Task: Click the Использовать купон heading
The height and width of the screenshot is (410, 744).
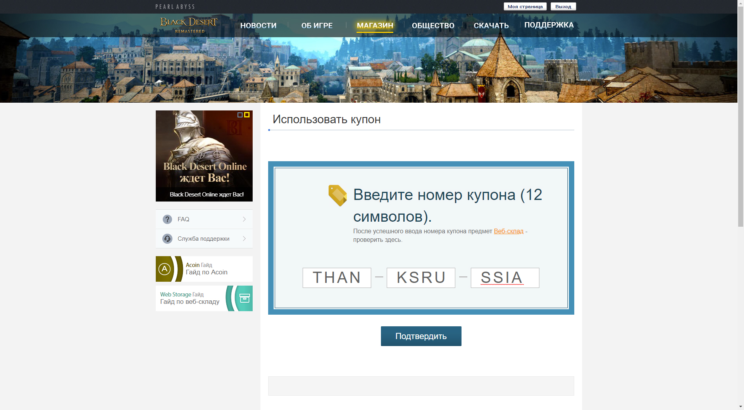Action: 327,119
